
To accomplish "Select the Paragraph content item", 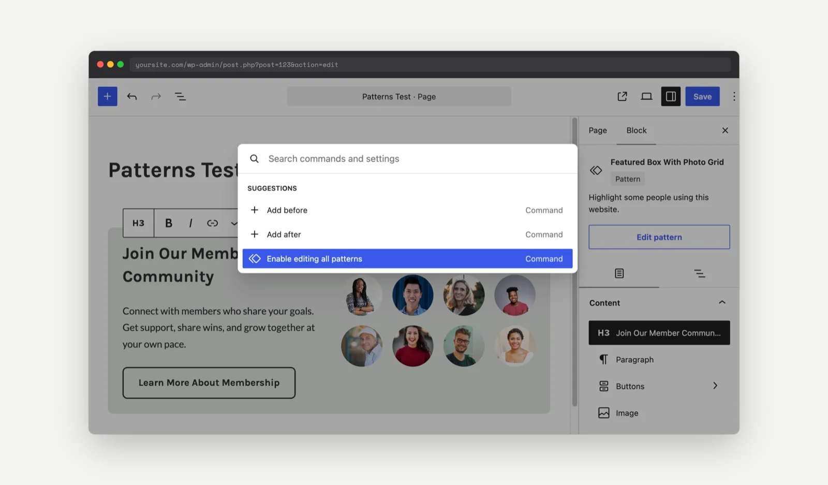I will [659, 360].
